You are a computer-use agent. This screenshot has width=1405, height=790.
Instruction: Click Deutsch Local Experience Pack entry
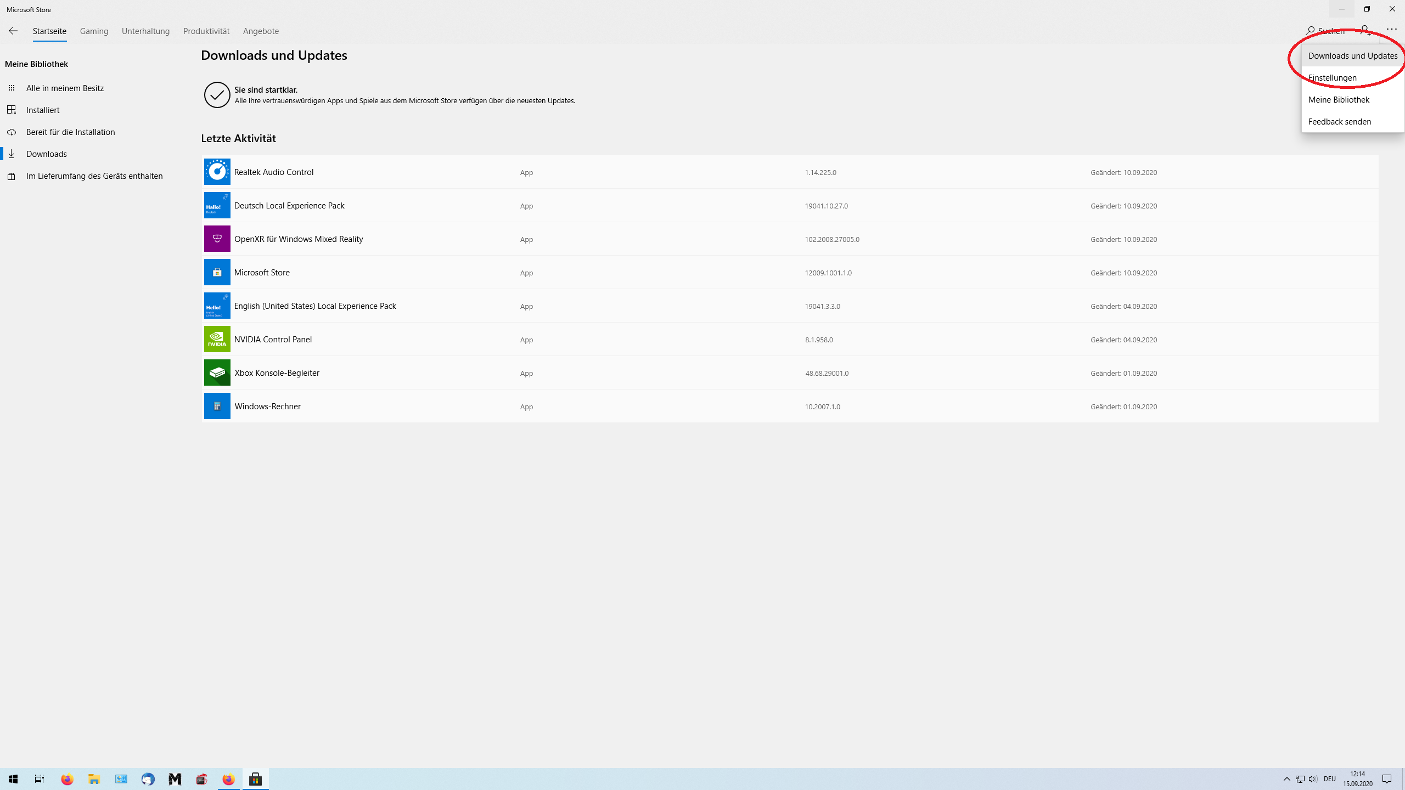289,206
